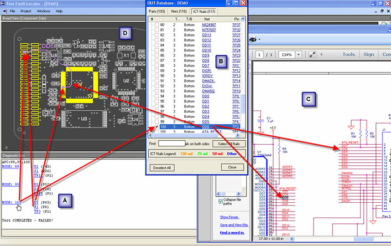Viewport: 391px width, 246px height.
Task: Open the Help menu
Action: point(59,11)
